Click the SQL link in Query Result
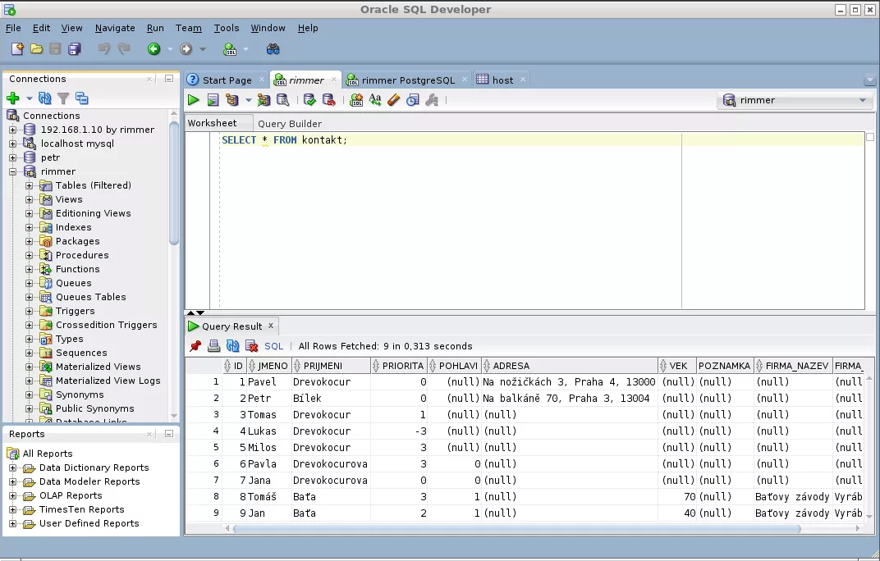The image size is (880, 561). click(x=273, y=346)
